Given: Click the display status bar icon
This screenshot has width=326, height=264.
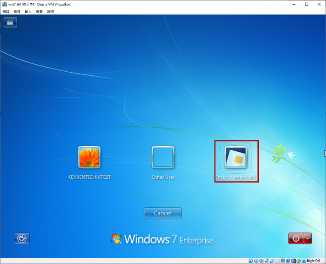Looking at the screenshot, I should (283, 261).
